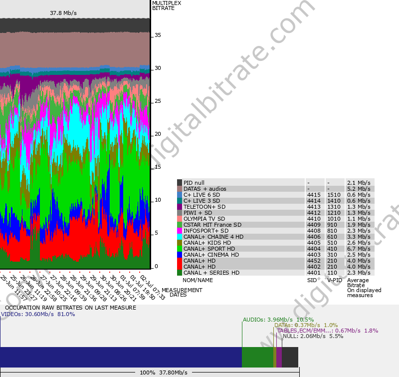This screenshot has height=377, width=399.
Task: Select the PIWI + SD channel name
Action: point(198,213)
